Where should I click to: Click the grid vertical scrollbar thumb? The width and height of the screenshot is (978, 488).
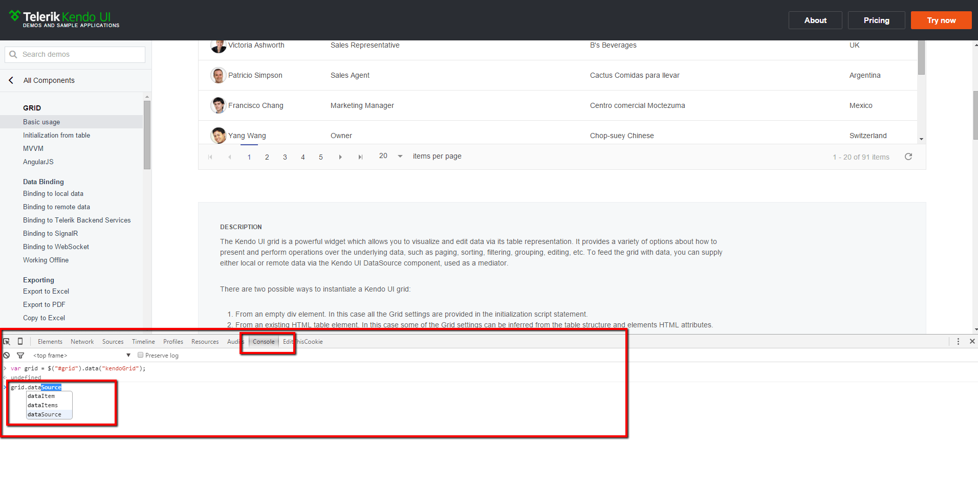tap(921, 57)
